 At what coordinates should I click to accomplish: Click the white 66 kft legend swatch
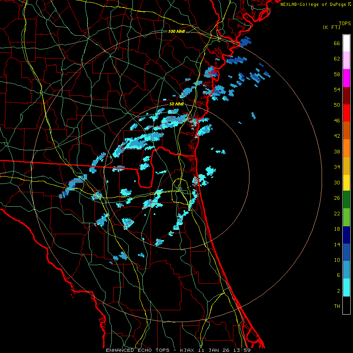[x=346, y=43]
